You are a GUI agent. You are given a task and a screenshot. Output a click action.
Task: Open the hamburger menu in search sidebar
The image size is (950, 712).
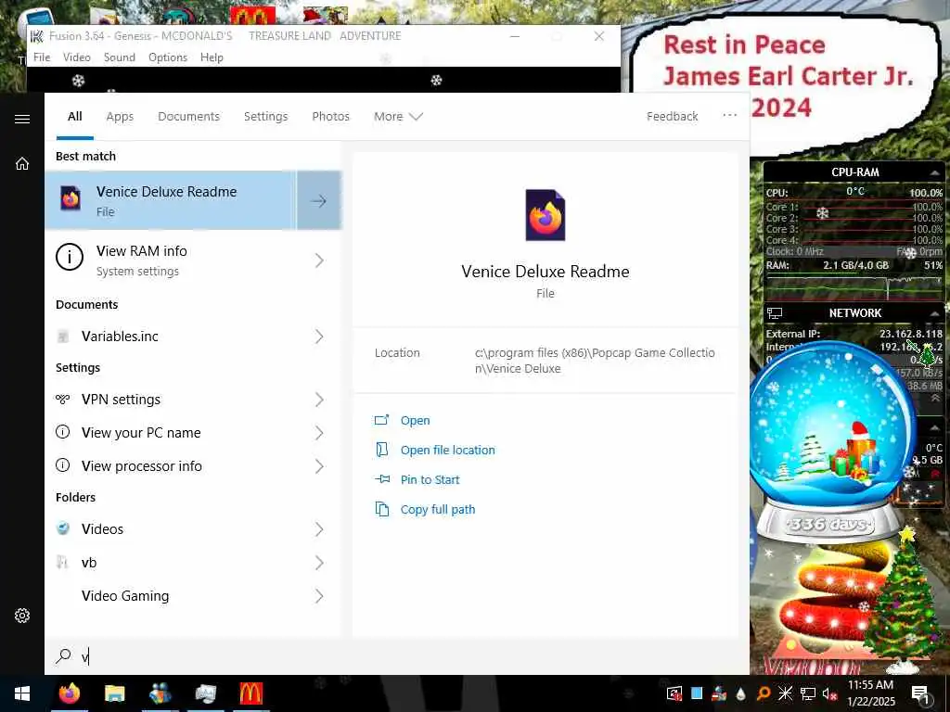(x=22, y=119)
